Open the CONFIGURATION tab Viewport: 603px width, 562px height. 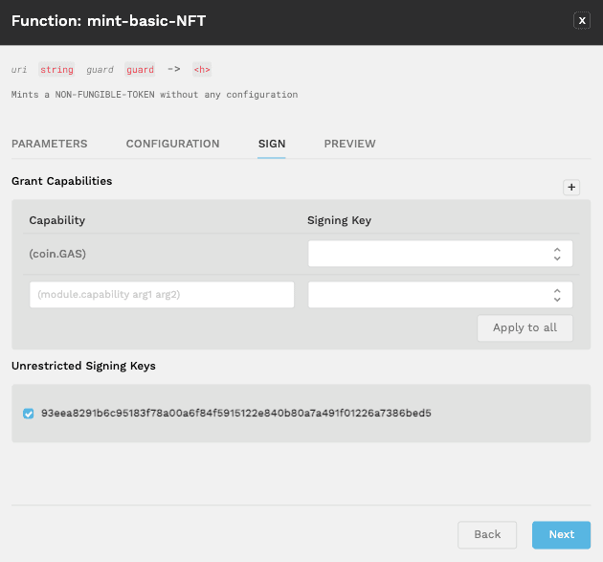[172, 144]
